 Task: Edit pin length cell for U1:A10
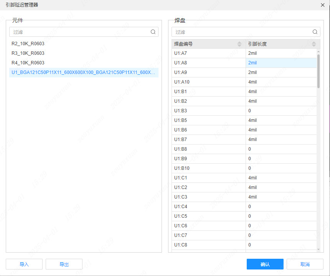coord(281,82)
